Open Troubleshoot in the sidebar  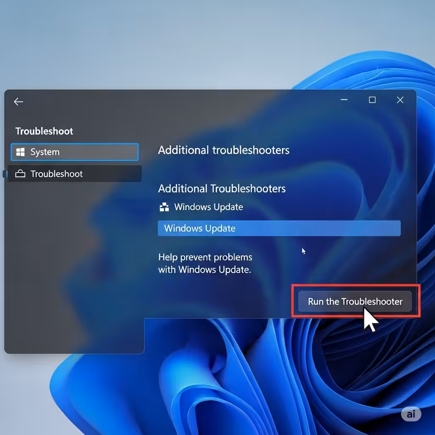[75, 174]
